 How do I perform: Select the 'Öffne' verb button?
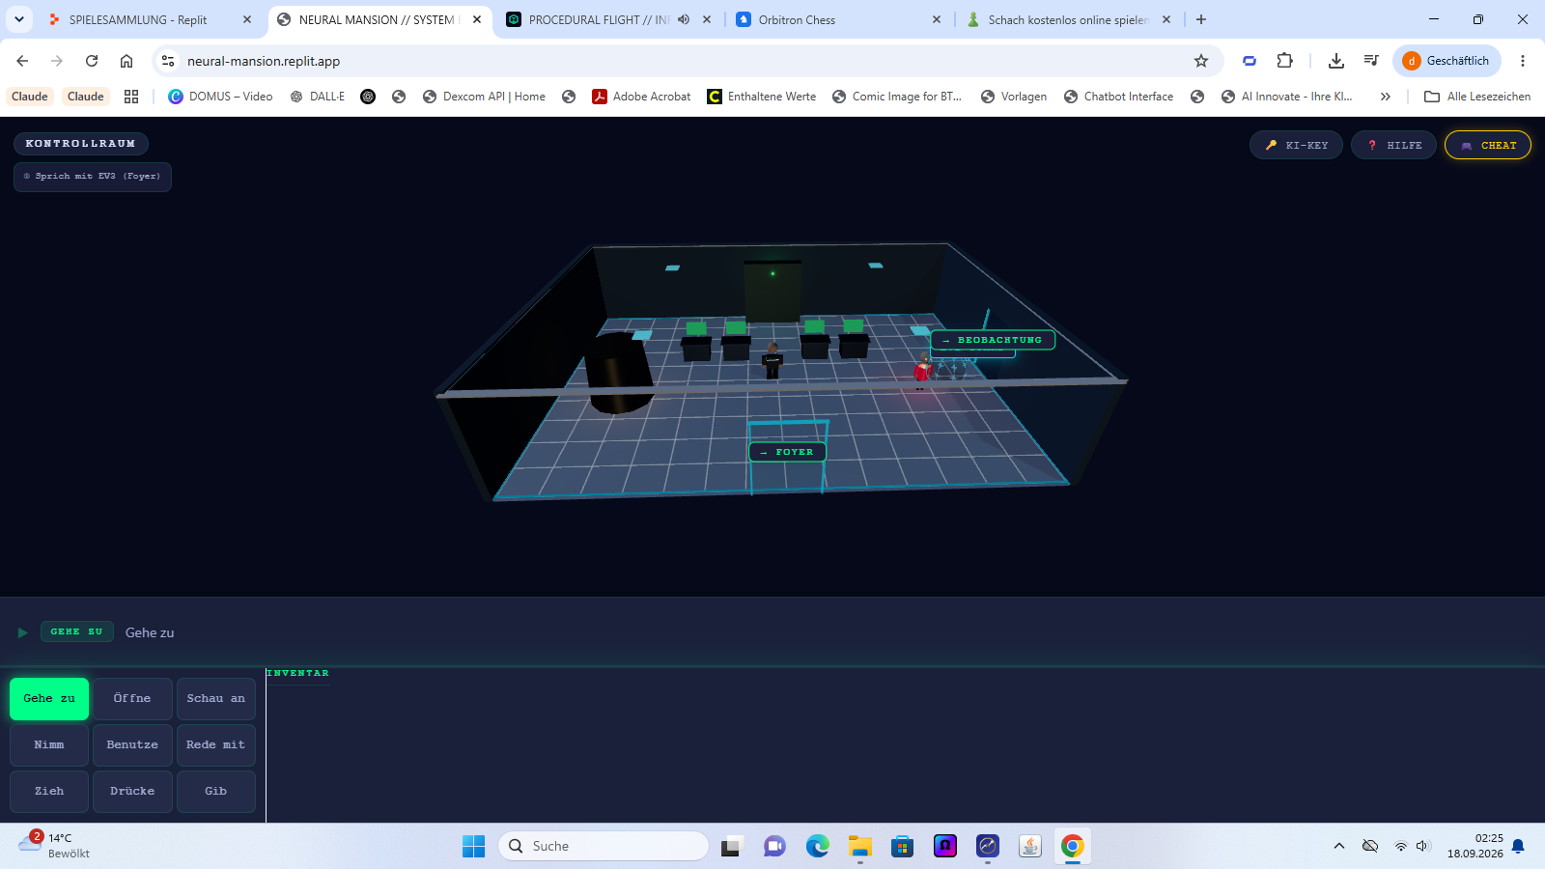tap(132, 698)
